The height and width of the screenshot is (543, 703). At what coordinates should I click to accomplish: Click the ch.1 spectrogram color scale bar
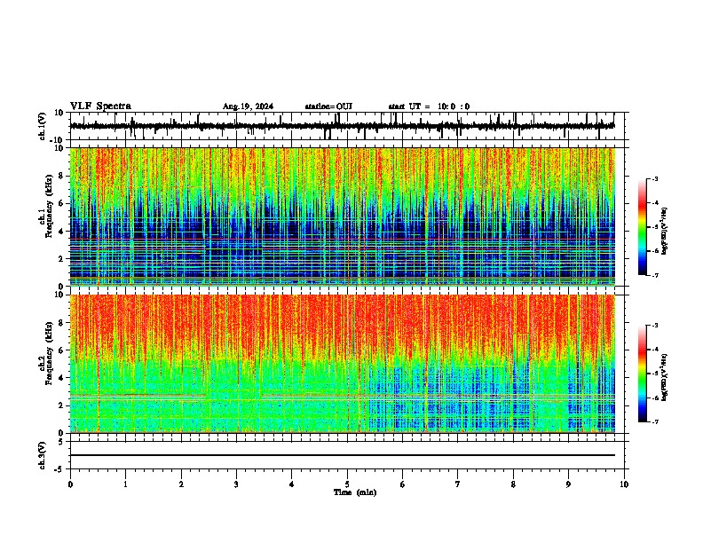642,226
